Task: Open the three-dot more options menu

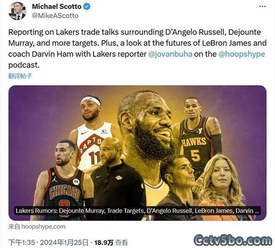Action: click(x=262, y=7)
